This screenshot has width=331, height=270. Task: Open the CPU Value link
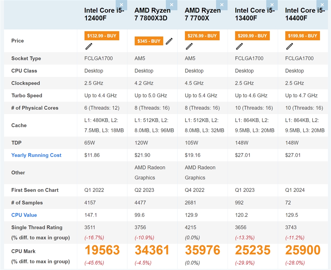24,215
